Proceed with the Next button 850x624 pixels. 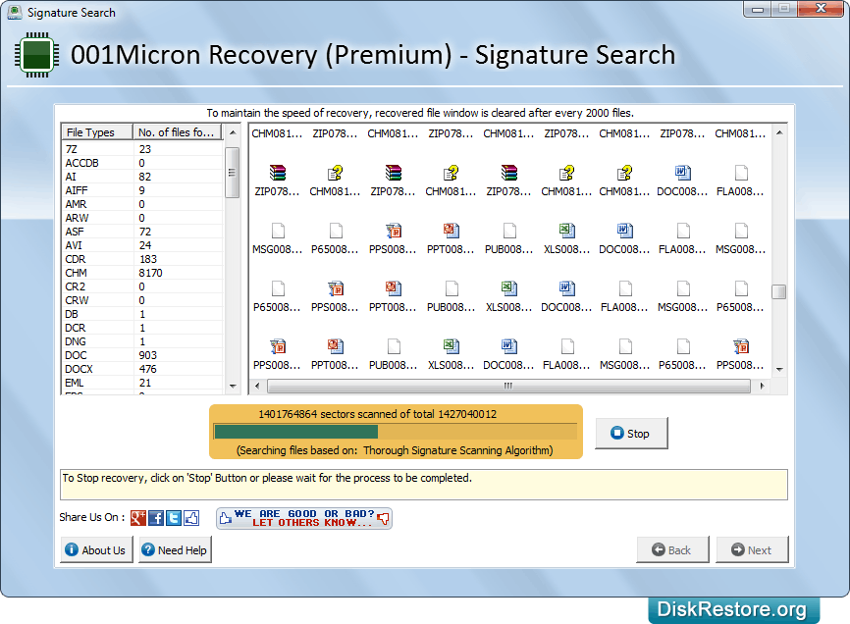pos(752,550)
